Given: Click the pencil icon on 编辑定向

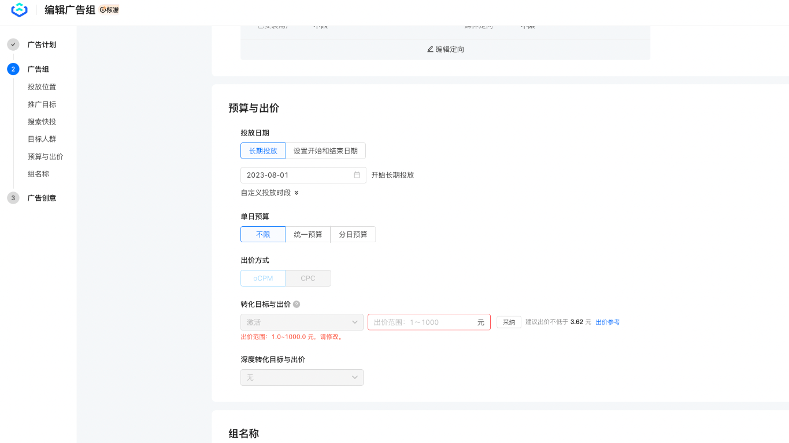Looking at the screenshot, I should coord(428,50).
